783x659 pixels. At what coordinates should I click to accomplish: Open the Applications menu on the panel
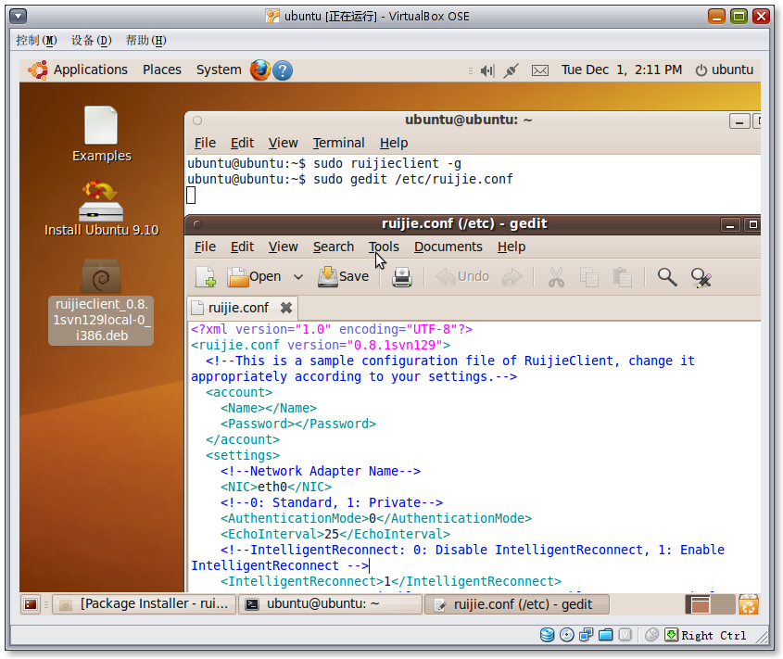point(79,70)
